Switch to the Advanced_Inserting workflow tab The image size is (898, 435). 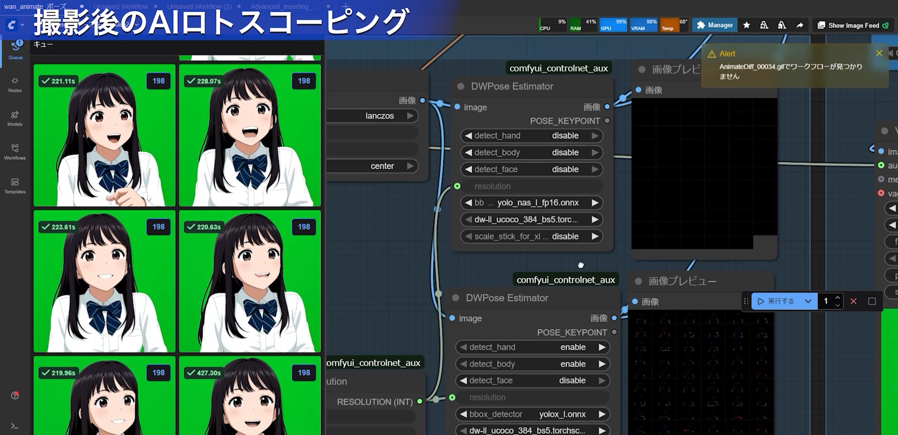coord(284,7)
